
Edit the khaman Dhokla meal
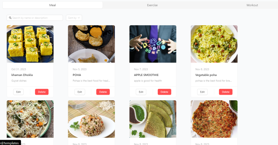pyautogui.click(x=18, y=92)
